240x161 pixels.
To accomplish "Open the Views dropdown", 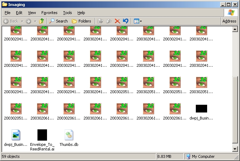I will point(138,21).
